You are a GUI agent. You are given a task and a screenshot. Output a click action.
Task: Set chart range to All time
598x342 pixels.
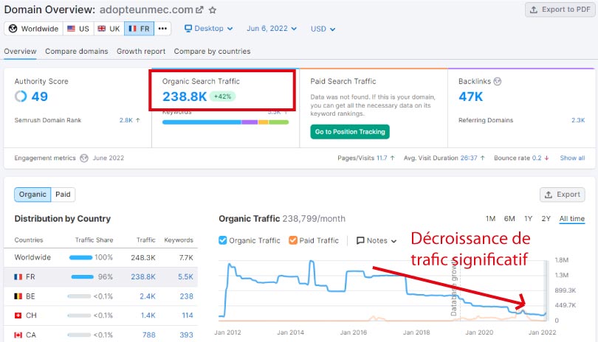(571, 219)
